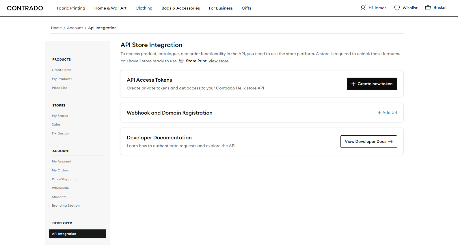Open My Account in sidebar

point(62,161)
